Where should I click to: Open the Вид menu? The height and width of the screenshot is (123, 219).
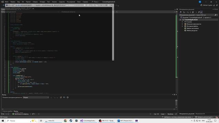coord(18,2)
